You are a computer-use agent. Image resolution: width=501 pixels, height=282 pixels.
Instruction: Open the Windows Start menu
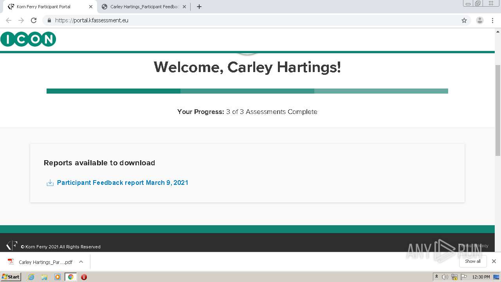tap(11, 277)
